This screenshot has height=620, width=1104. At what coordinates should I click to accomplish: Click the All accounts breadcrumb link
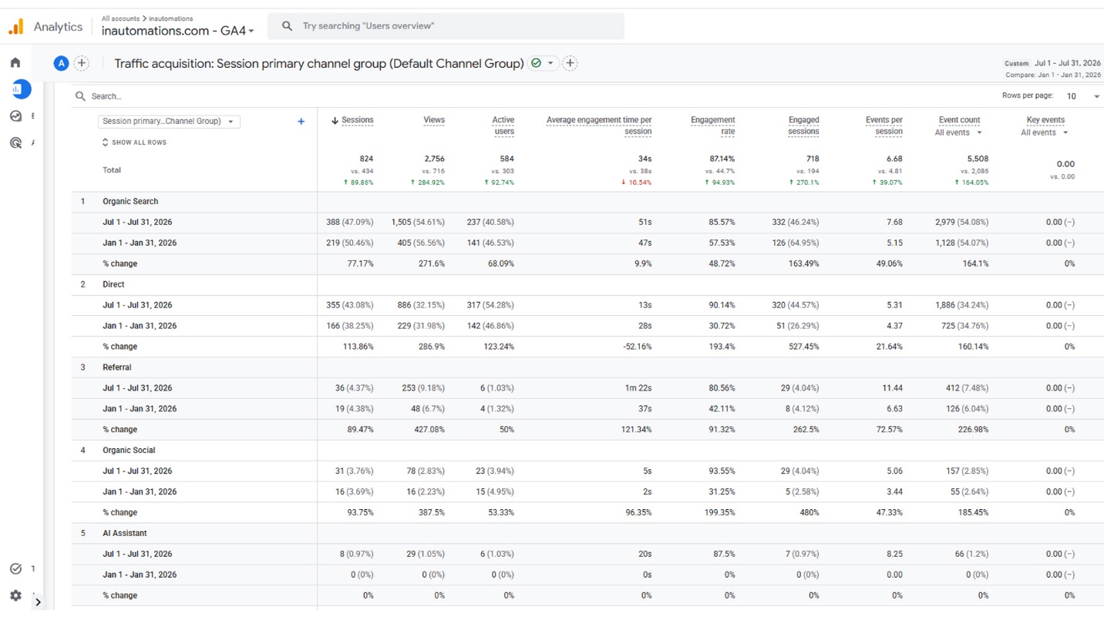[x=120, y=18]
